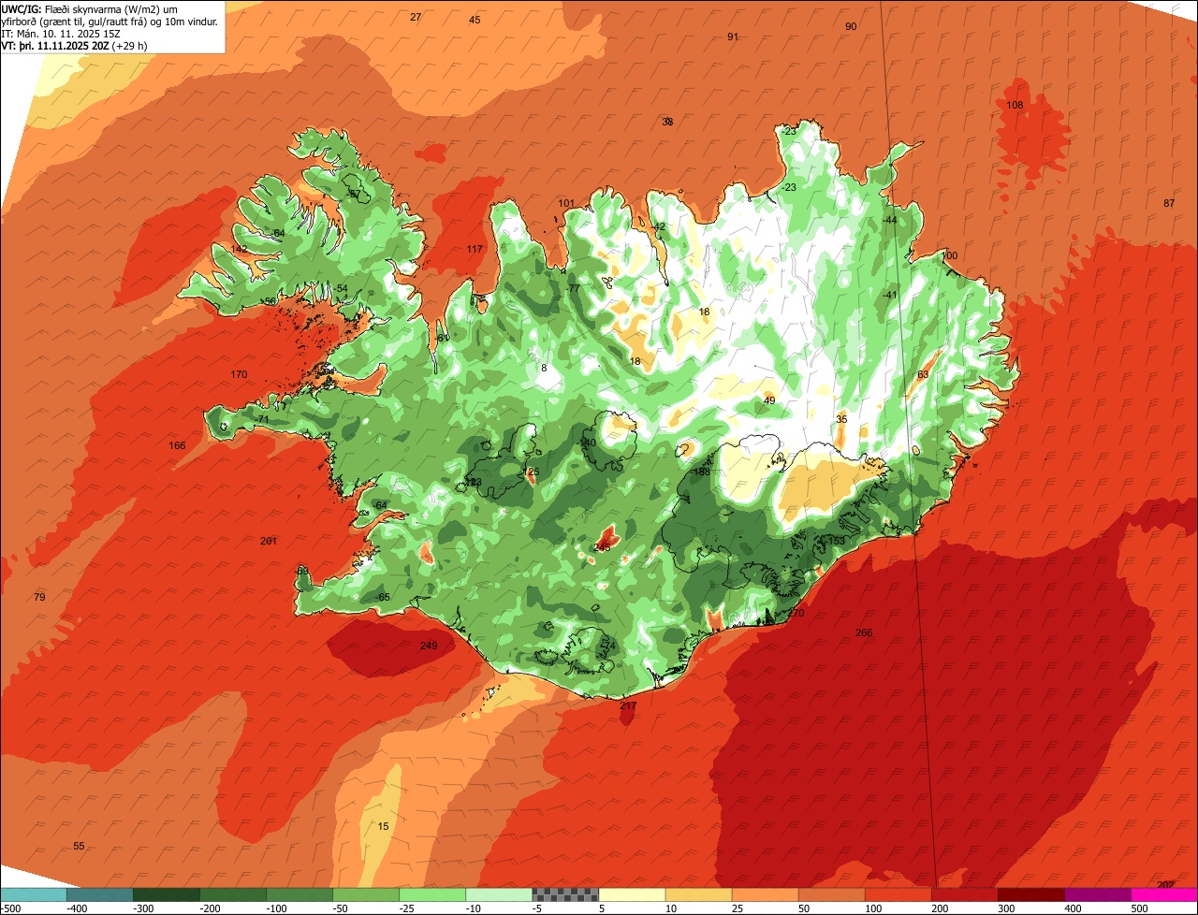Image resolution: width=1198 pixels, height=915 pixels.
Task: Click the pale yellow swatch between 5 and 10
Action: point(631,894)
